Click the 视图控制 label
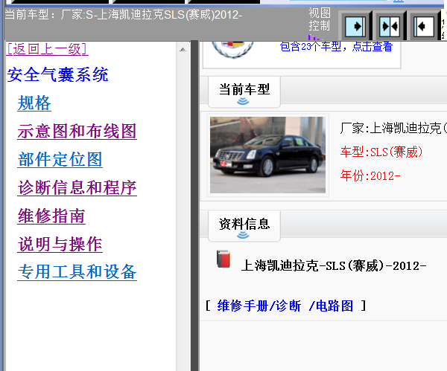This screenshot has width=447, height=371. pyautogui.click(x=320, y=19)
